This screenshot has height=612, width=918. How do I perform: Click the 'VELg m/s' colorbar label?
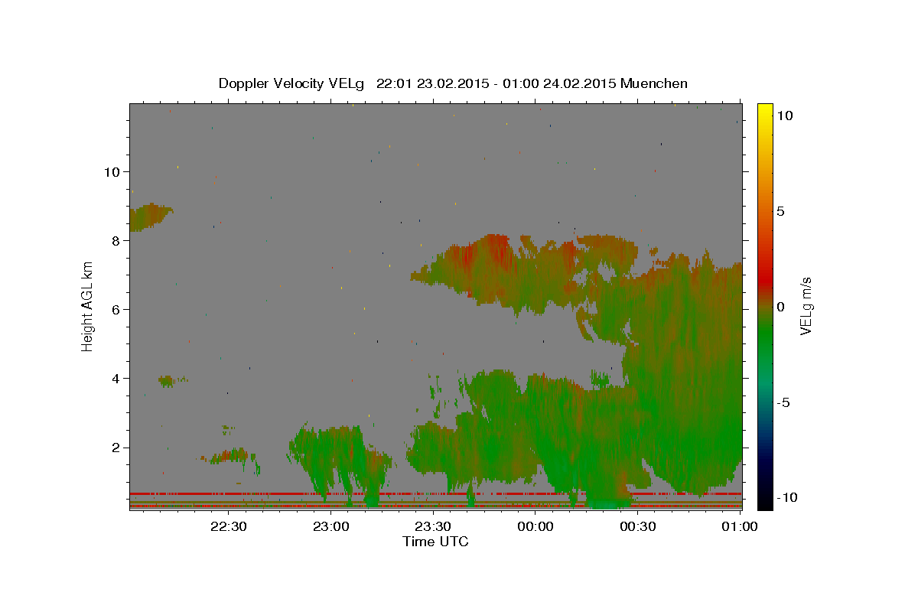point(806,307)
